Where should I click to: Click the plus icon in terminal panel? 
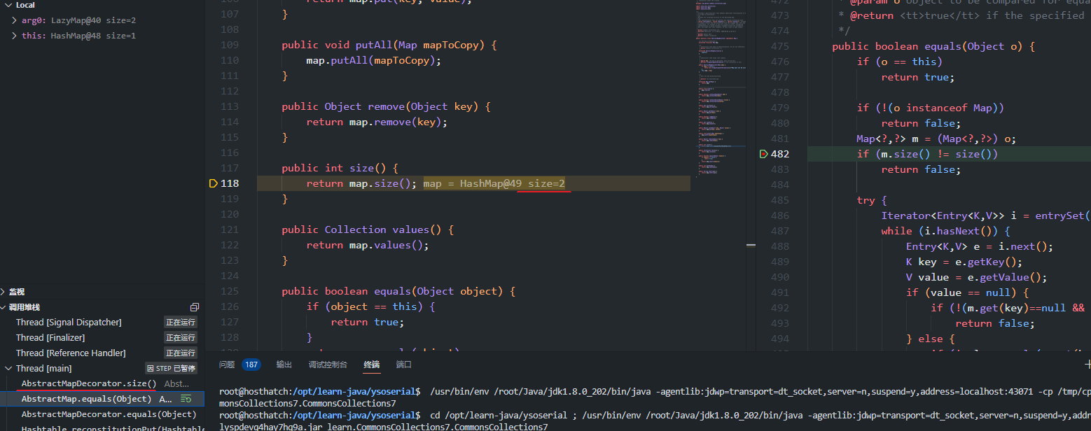point(1087,365)
